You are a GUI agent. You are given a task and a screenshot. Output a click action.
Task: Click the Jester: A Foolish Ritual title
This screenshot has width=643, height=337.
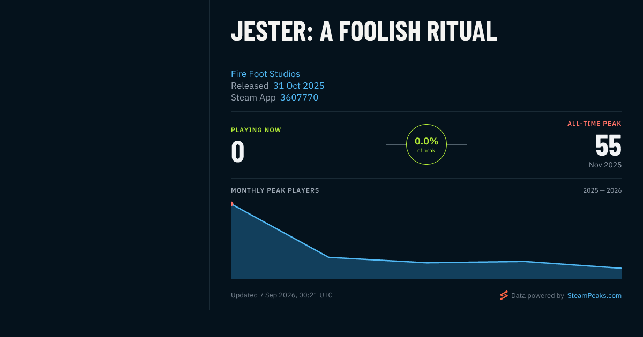pyautogui.click(x=364, y=31)
